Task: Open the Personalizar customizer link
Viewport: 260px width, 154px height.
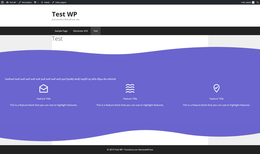Action: [x=25, y=2]
